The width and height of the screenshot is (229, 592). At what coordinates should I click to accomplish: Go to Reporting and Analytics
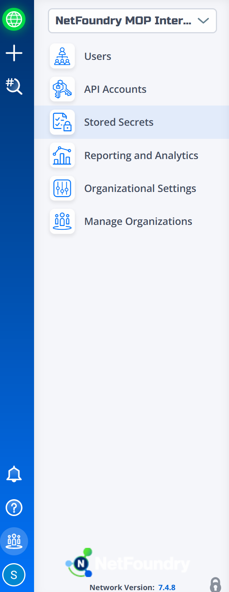(141, 156)
